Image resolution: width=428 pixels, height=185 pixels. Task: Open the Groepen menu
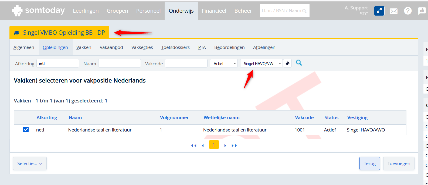tap(117, 11)
